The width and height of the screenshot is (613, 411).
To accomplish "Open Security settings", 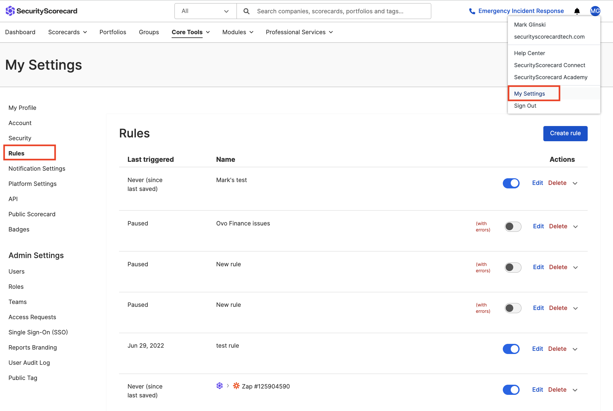I will tap(20, 138).
